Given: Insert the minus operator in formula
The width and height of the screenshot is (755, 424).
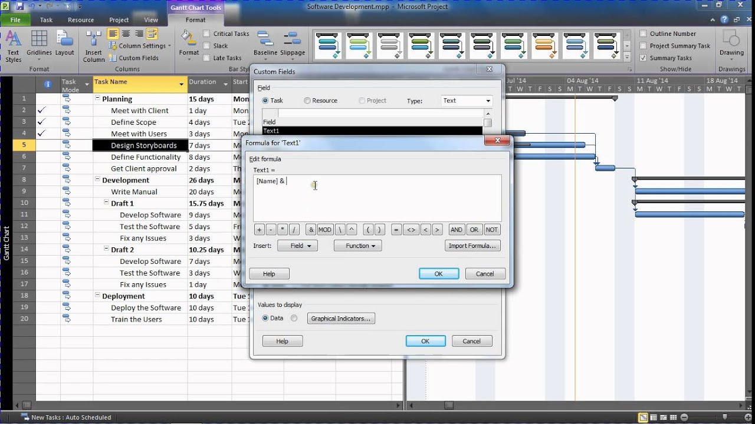Looking at the screenshot, I should pyautogui.click(x=271, y=230).
